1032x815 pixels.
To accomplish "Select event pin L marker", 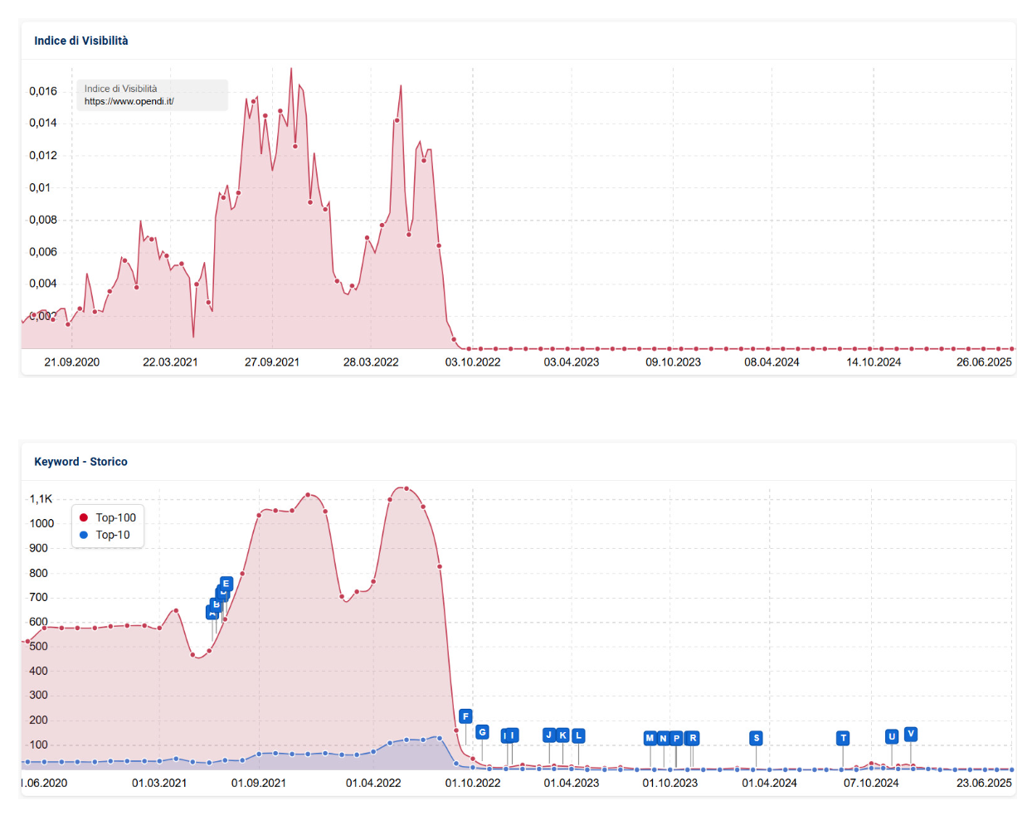I will pos(578,735).
